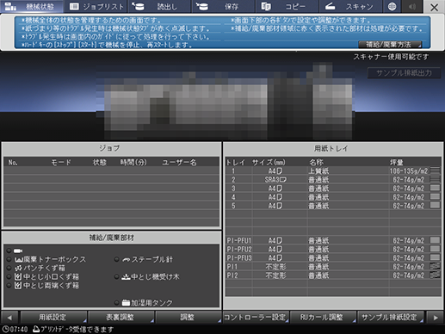
Task: Open the 機械状態 tab
Action: 32,6
